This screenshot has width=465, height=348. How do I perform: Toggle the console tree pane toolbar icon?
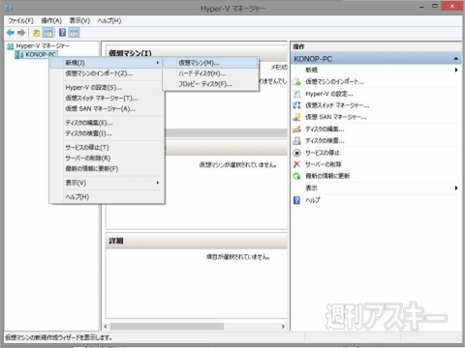[x=47, y=33]
